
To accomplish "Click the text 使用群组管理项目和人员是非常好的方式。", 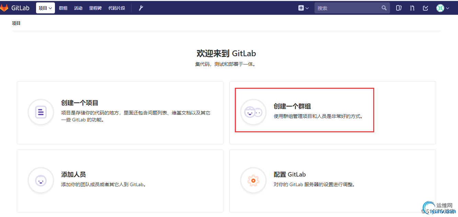I will pos(318,116).
